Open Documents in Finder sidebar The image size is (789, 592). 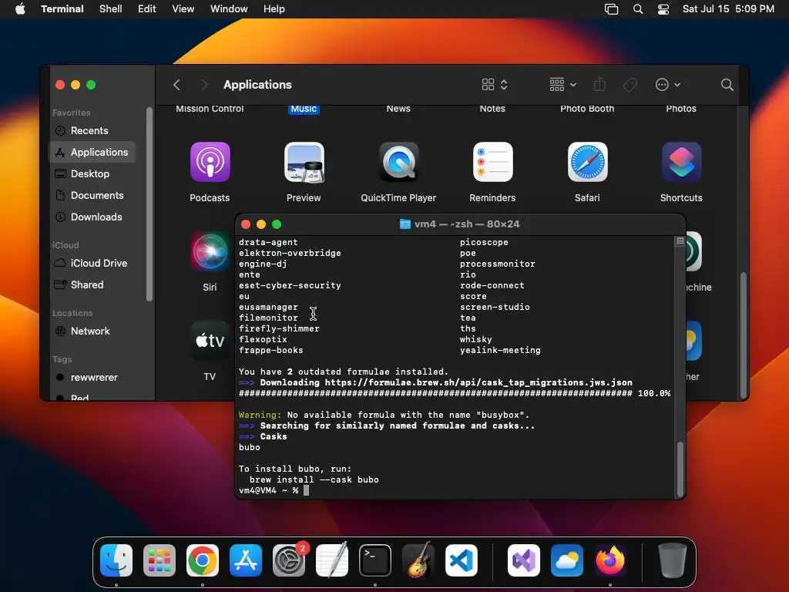(92, 195)
